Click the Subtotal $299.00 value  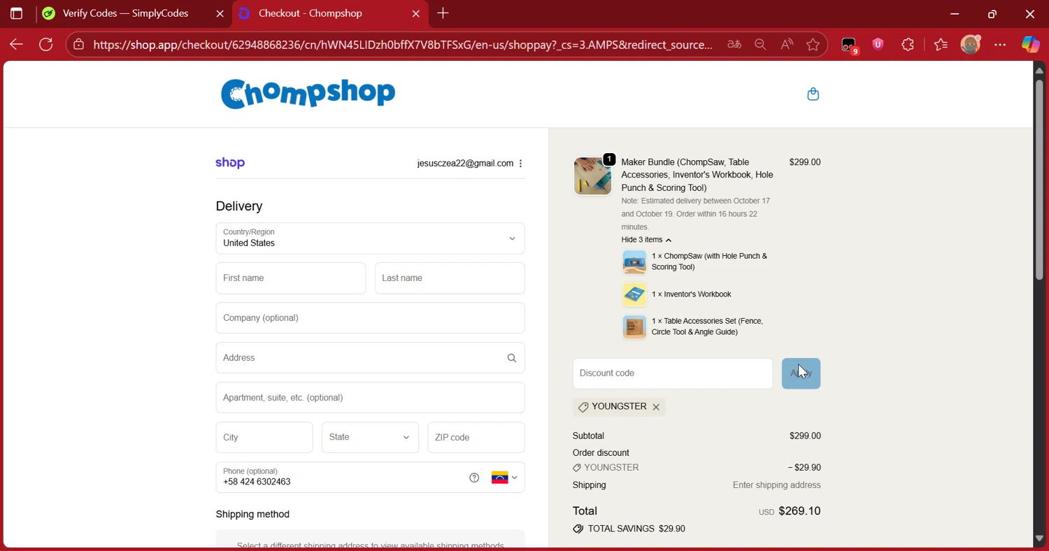805,436
